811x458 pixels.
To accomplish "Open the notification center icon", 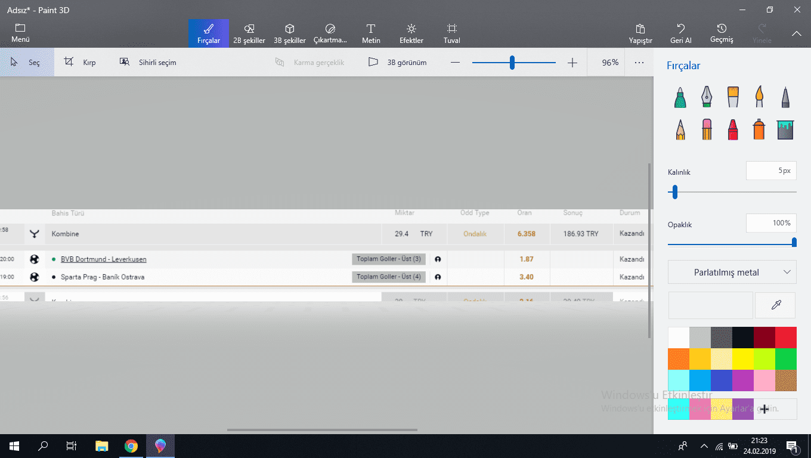I will (793, 446).
